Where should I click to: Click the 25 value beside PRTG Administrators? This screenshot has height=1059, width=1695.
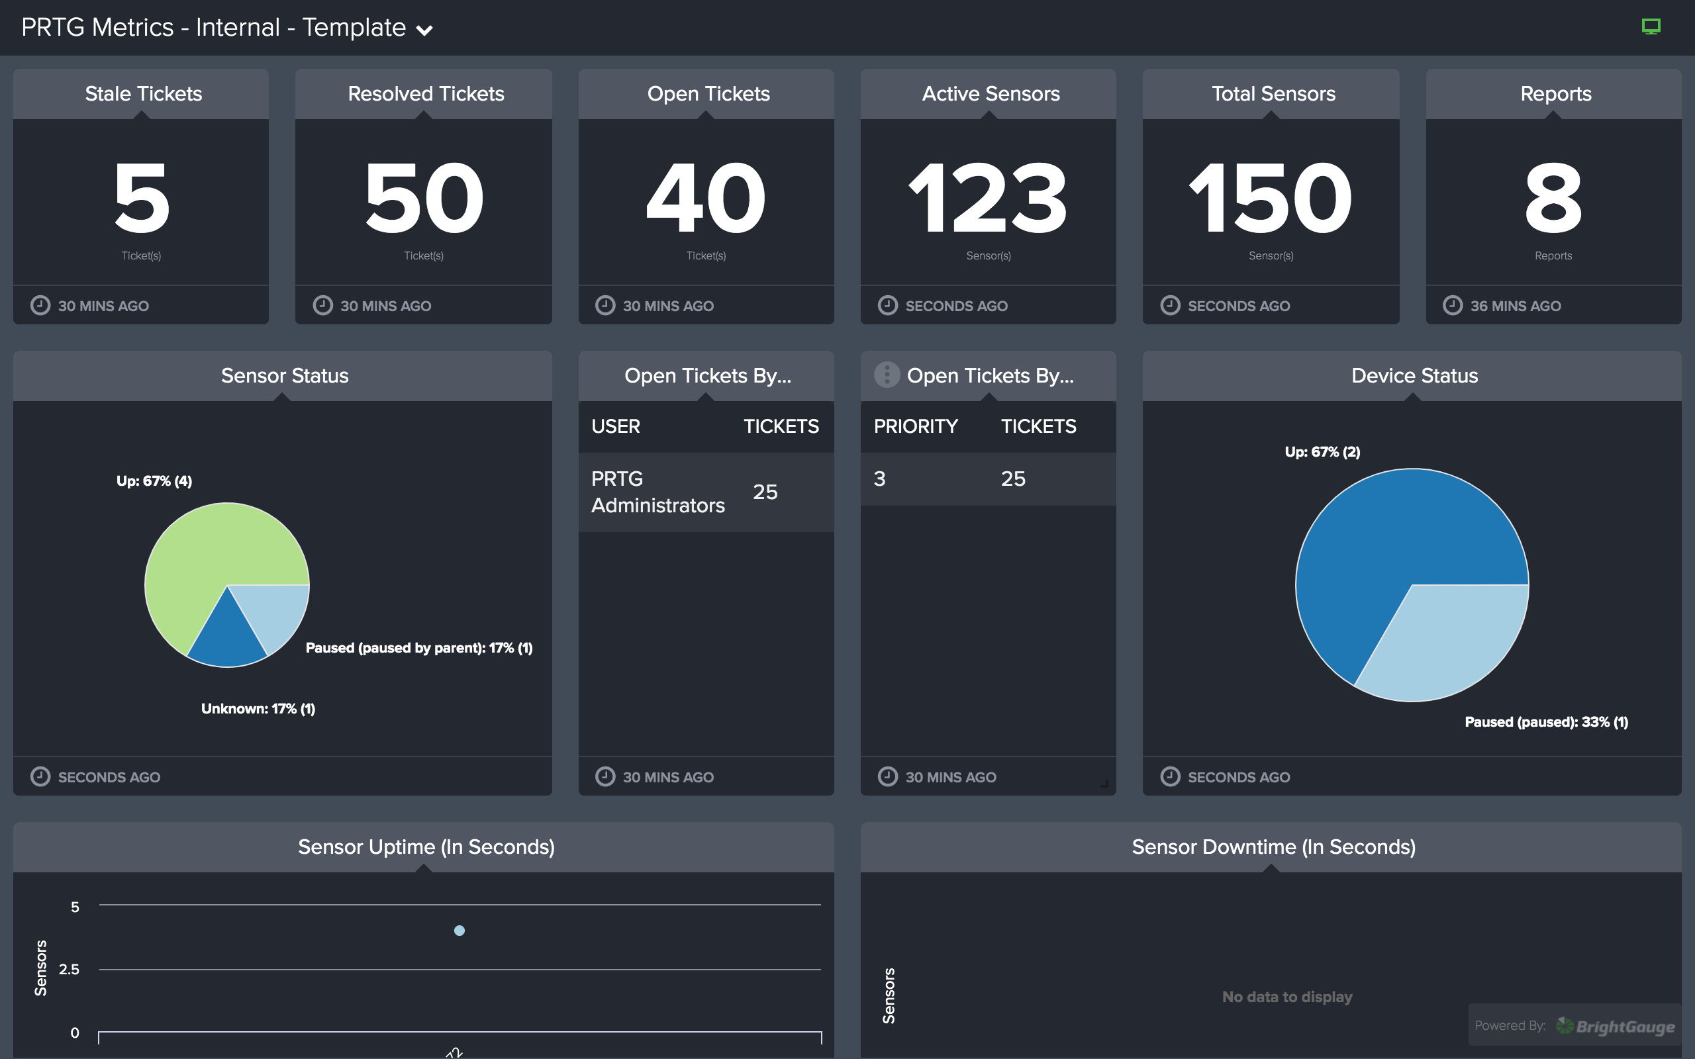765,492
